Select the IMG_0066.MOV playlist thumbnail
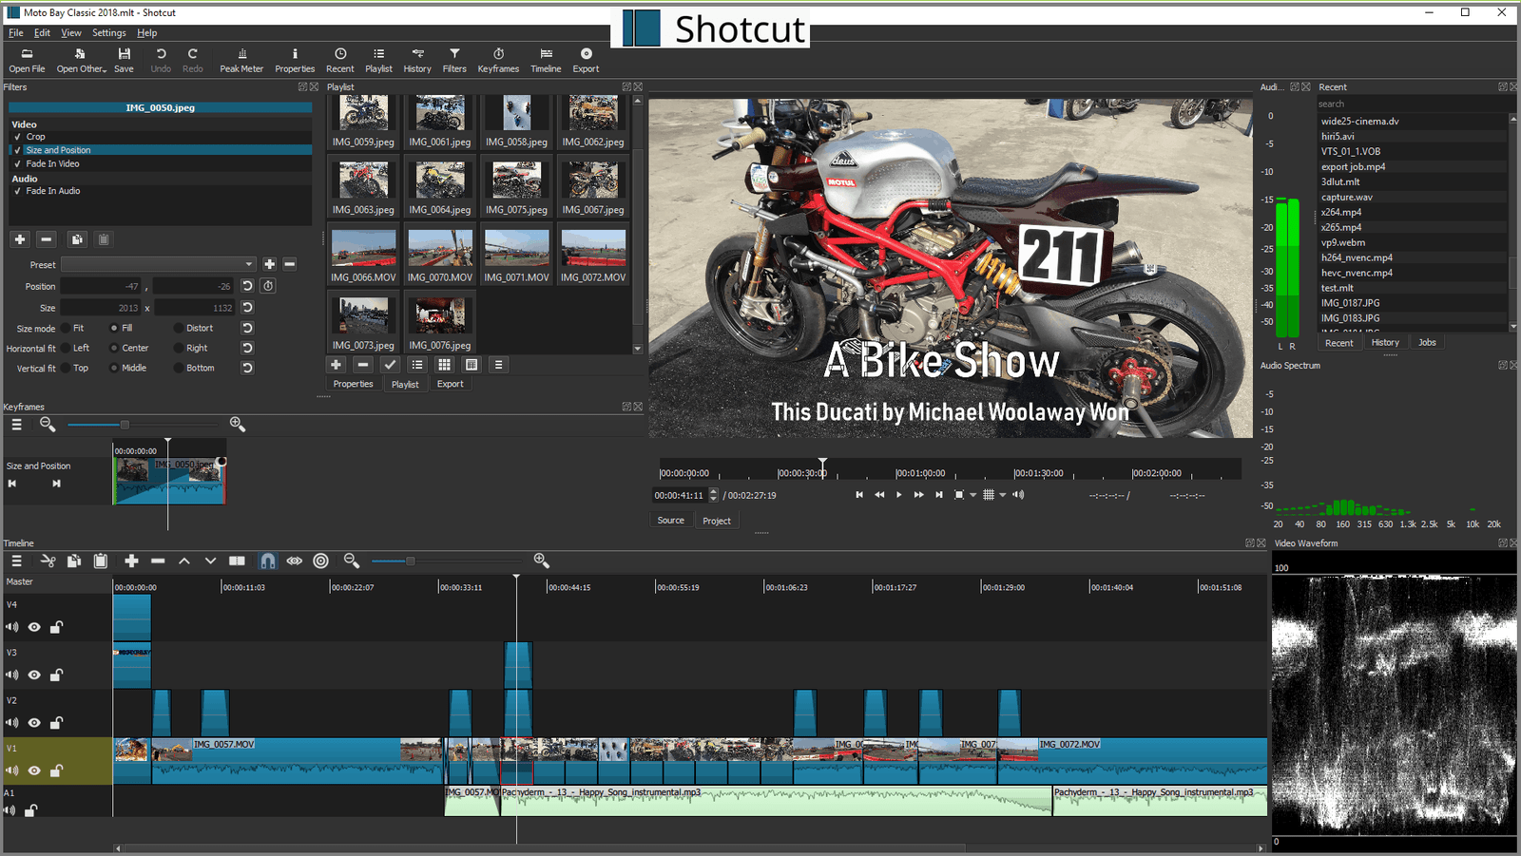Image resolution: width=1521 pixels, height=856 pixels. point(363,256)
